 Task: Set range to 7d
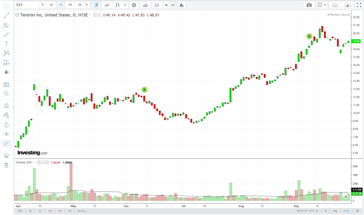60,211
